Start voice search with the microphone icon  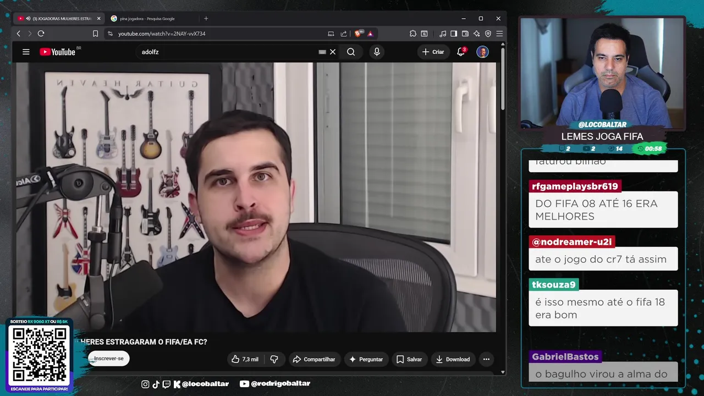point(377,52)
